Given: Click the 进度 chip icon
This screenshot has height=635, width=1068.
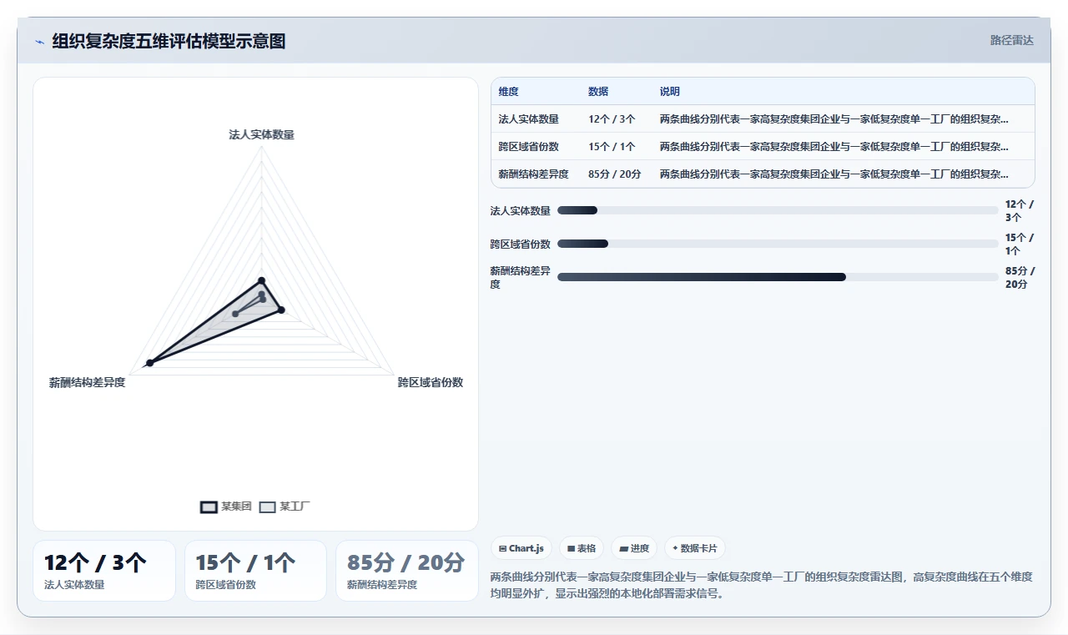Looking at the screenshot, I should (x=623, y=549).
